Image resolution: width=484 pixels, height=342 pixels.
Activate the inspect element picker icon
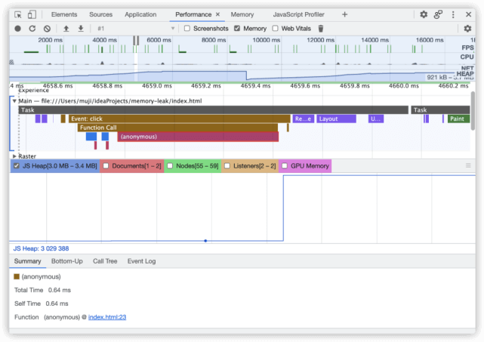(18, 14)
